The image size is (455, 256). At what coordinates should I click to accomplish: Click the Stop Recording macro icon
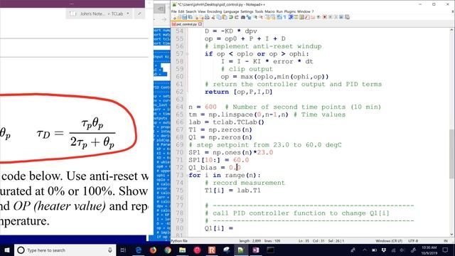(330, 17)
